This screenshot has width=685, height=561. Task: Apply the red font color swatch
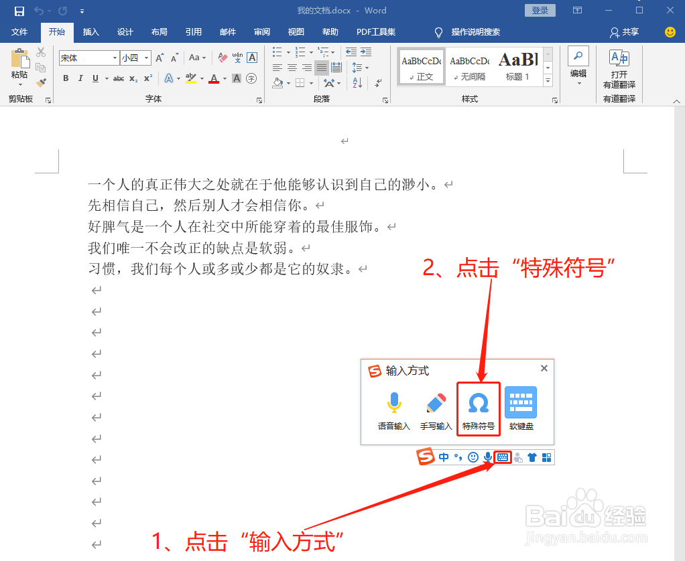point(214,78)
